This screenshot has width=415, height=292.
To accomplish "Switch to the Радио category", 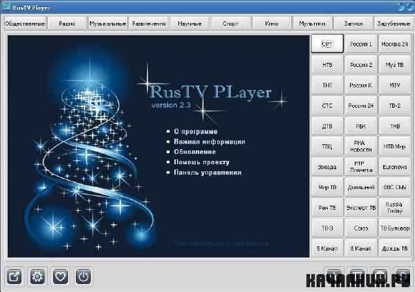I will pos(67,23).
